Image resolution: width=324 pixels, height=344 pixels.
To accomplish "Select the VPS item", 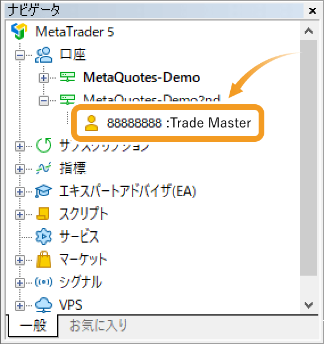I will 70,305.
